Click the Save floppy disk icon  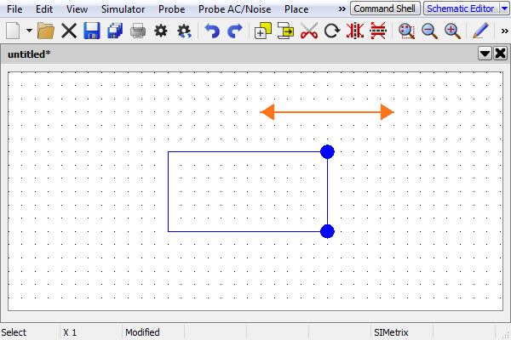tap(92, 31)
